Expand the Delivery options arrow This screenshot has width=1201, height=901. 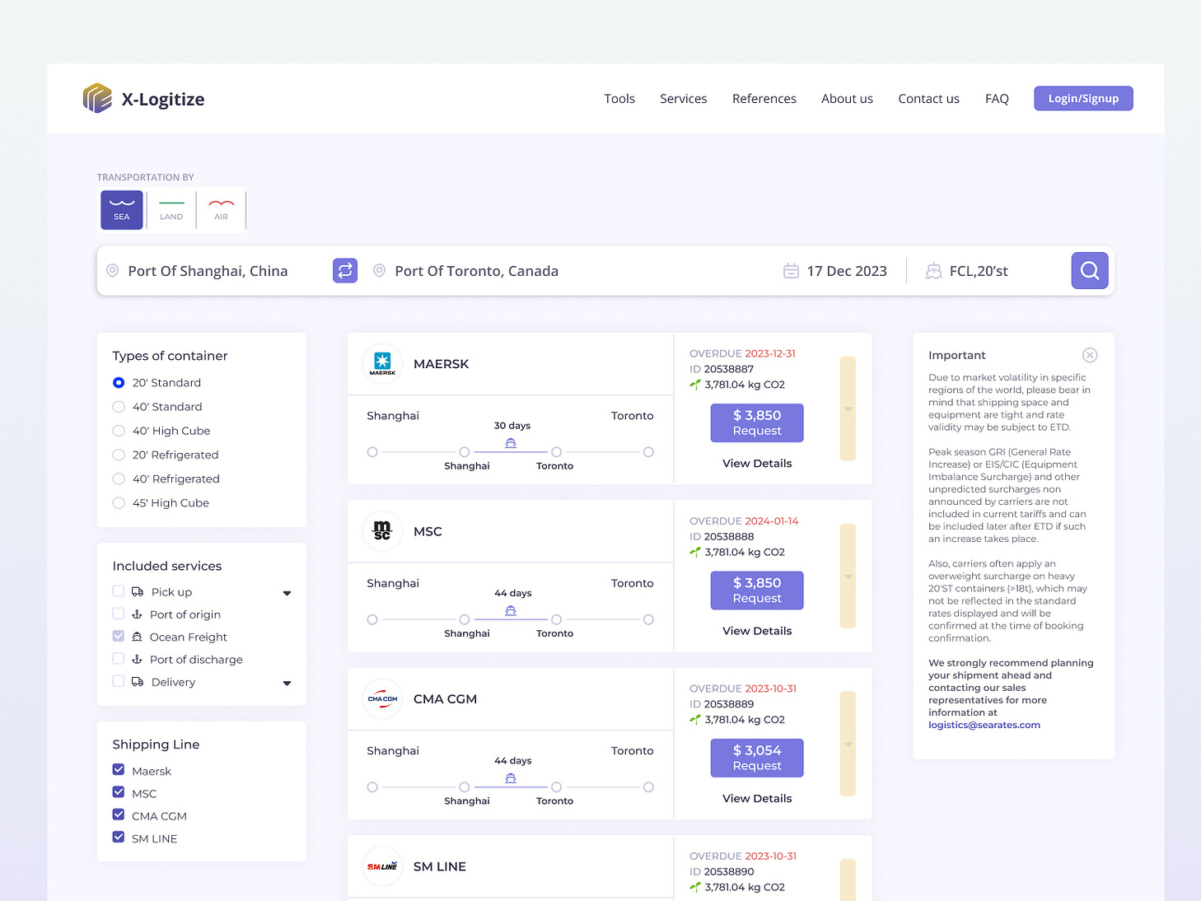pos(287,683)
